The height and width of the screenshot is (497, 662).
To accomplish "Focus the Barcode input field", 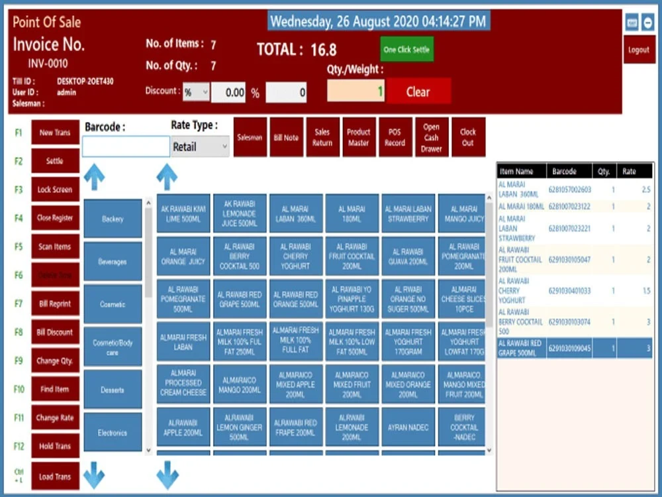I will point(126,146).
